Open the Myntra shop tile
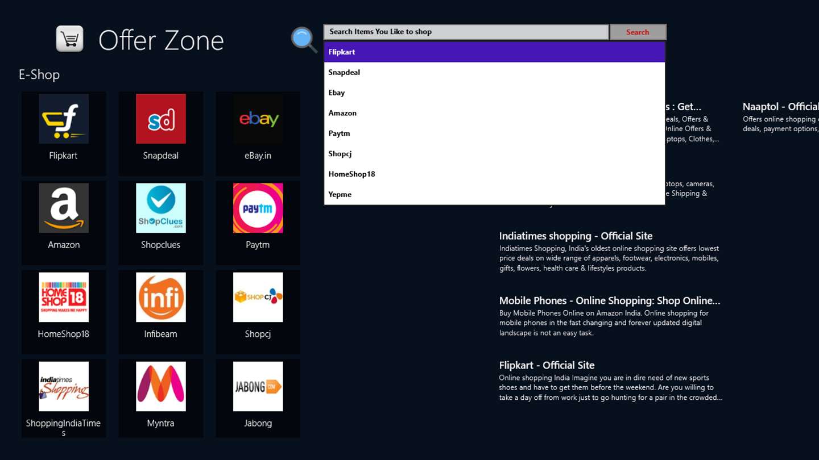Viewport: 819px width, 460px height. (x=161, y=398)
